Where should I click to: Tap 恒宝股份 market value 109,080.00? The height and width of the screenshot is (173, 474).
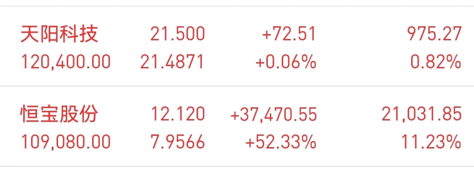(65, 142)
